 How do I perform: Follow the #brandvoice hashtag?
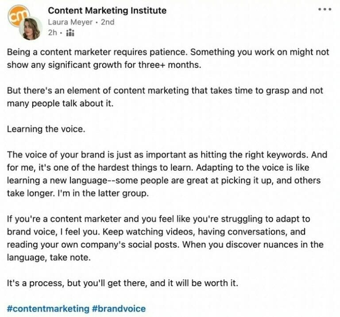click(119, 309)
